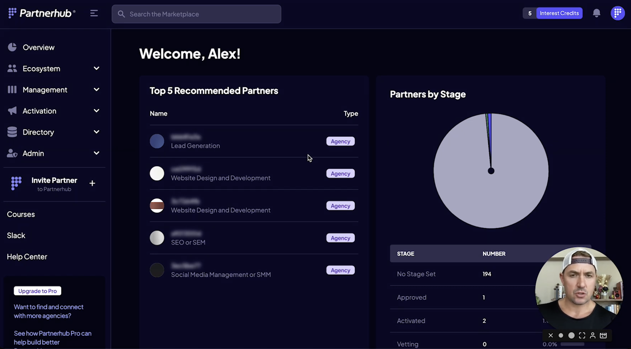
Task: Click the person icon in recorder bar
Action: 592,335
